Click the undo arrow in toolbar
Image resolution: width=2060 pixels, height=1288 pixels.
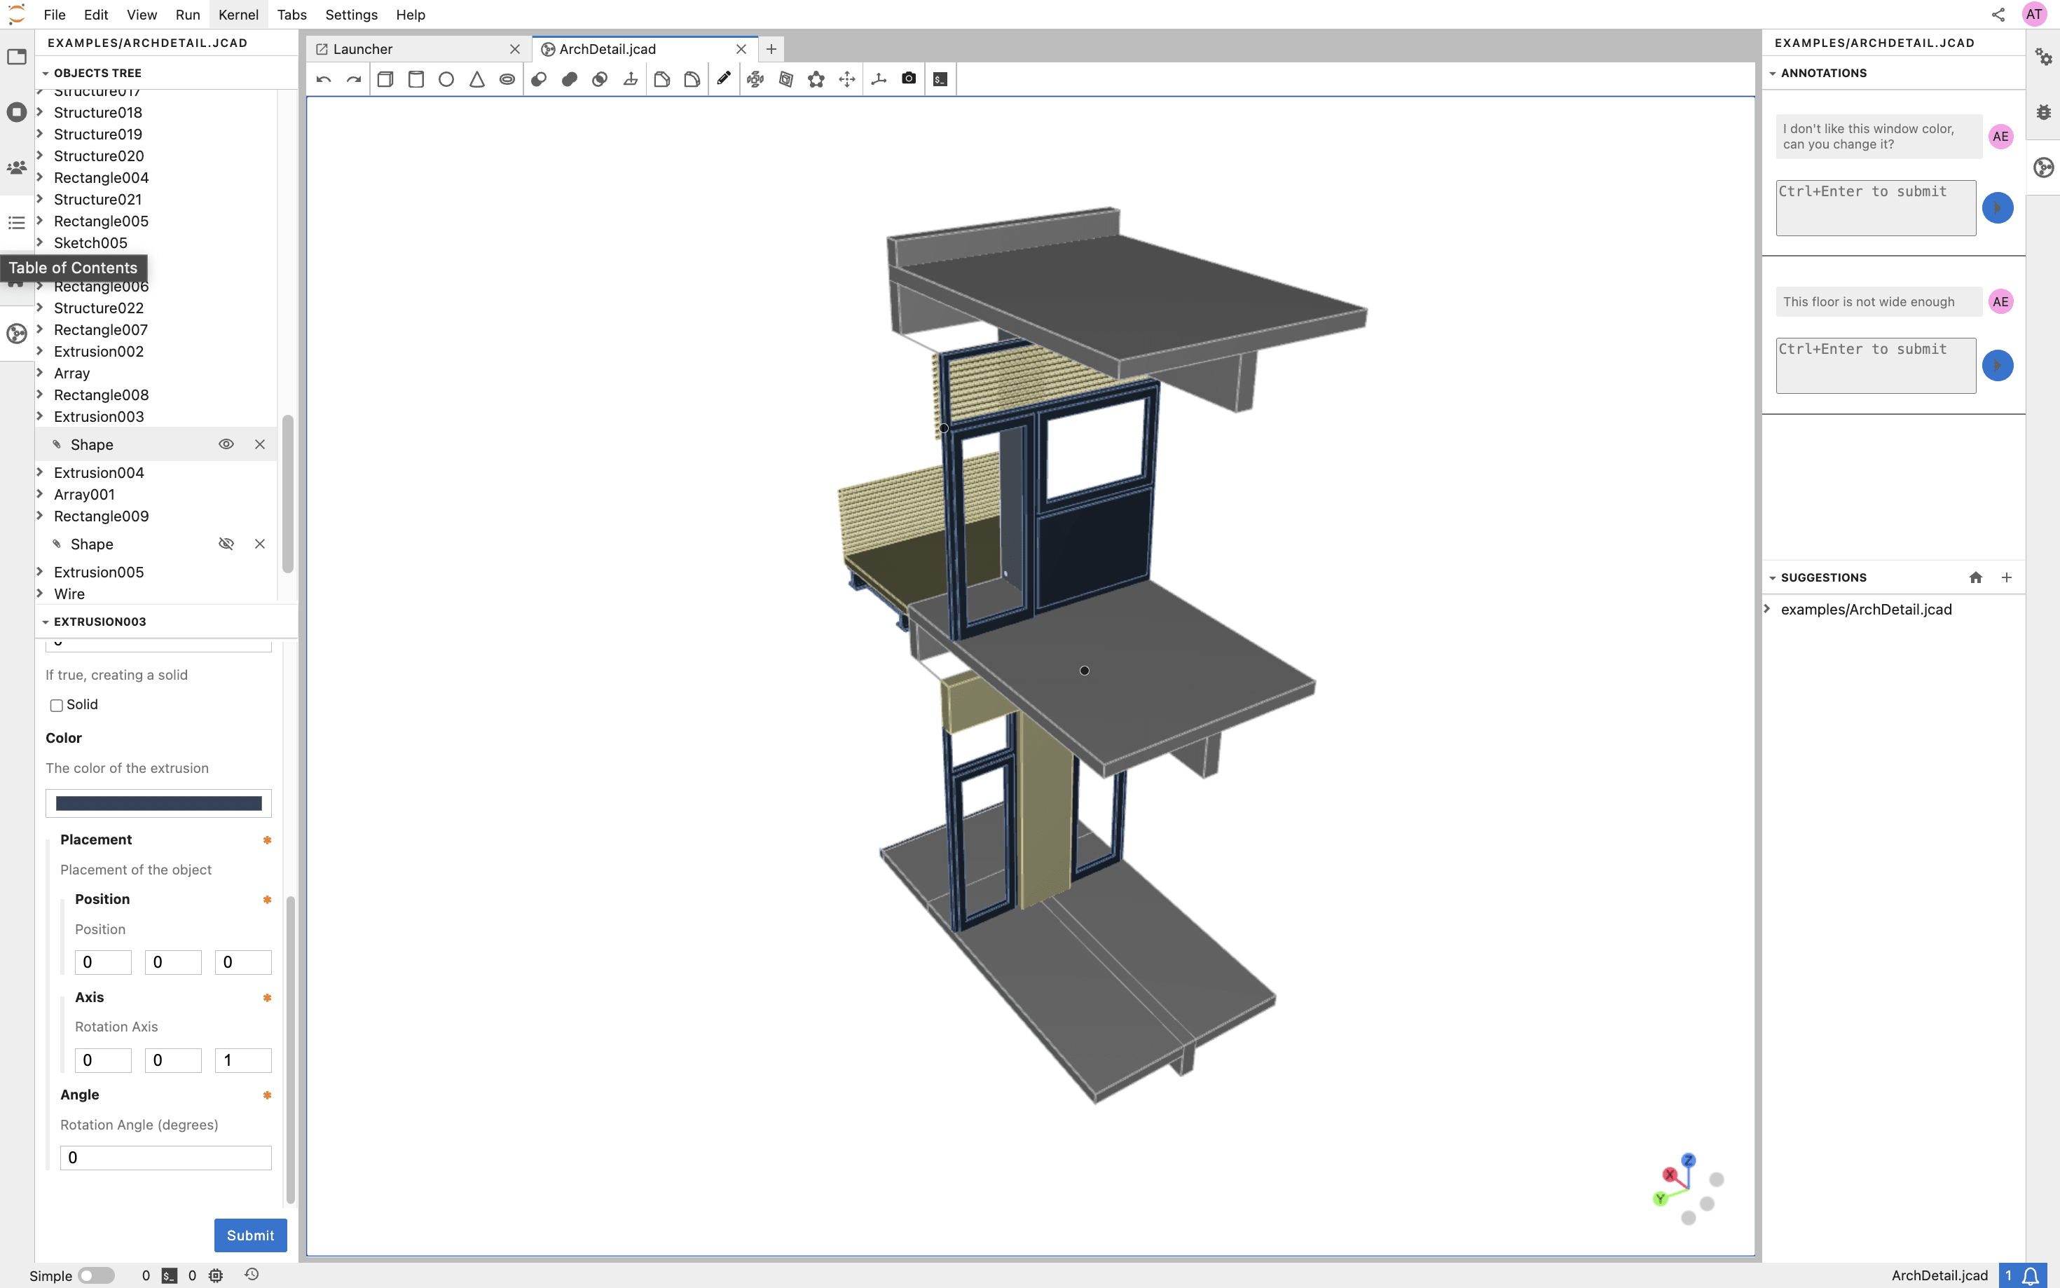(x=324, y=79)
